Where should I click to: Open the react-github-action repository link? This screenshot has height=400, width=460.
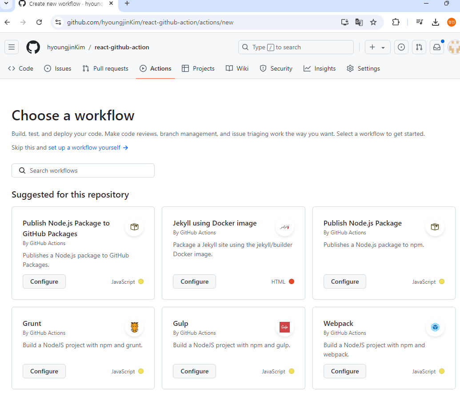coord(122,47)
